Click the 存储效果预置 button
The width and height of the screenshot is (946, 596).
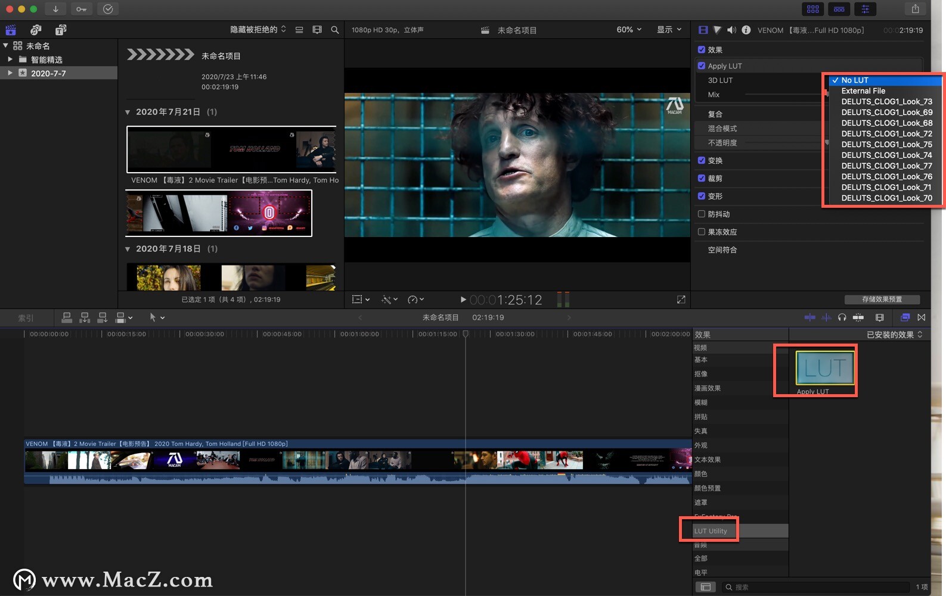coord(882,299)
